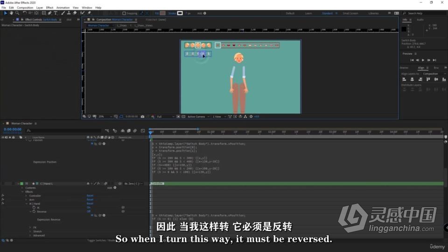Align layers to bottom edge
Viewport: 448px width, 252px height.
(x=444, y=79)
